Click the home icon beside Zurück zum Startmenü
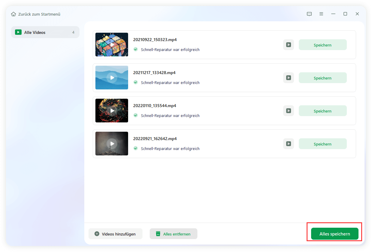This screenshot has width=372, height=252. coord(13,14)
